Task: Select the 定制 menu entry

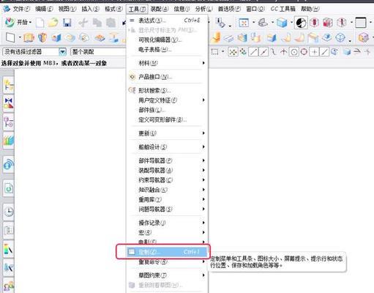Action: click(167, 252)
